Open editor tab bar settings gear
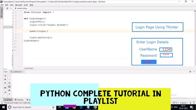Image resolution: width=196 pixels, height=110 pixels. 7,8
